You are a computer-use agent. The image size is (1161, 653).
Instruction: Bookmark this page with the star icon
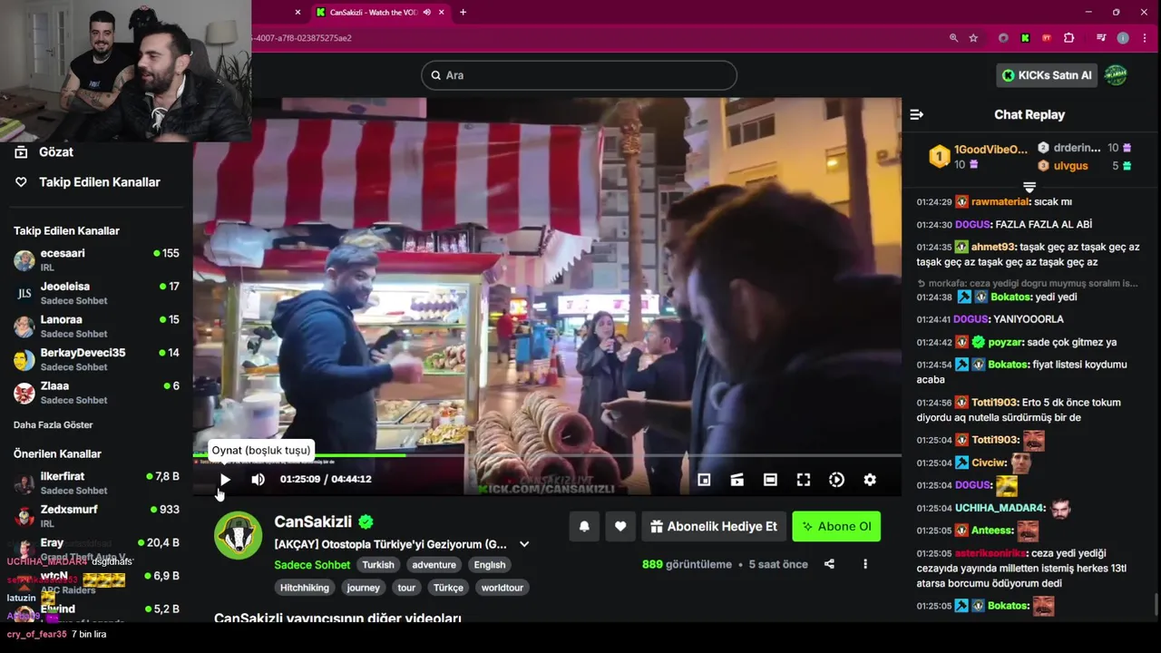coord(973,38)
